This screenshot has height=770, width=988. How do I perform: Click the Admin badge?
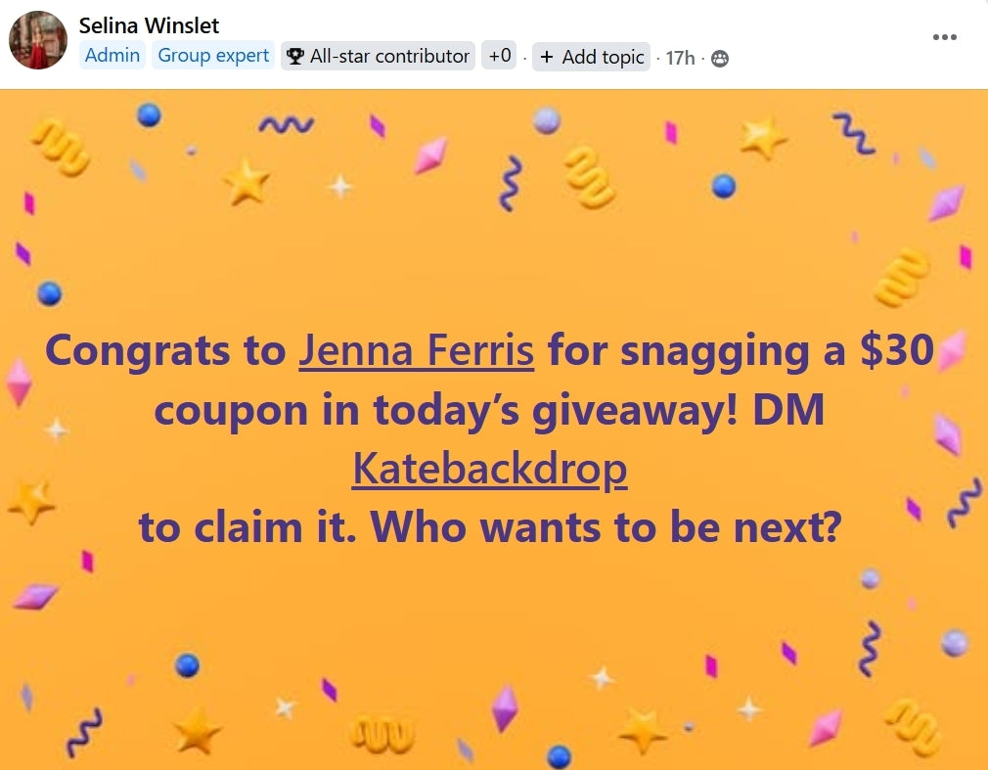112,56
